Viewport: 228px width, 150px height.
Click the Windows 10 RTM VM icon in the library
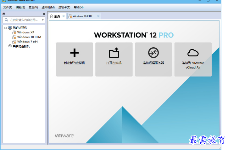14,37
